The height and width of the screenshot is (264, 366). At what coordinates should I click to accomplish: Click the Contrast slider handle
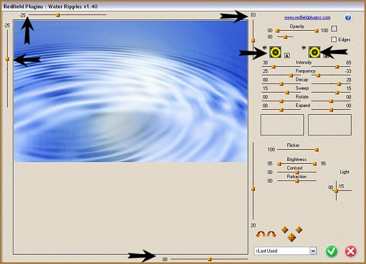point(297,172)
